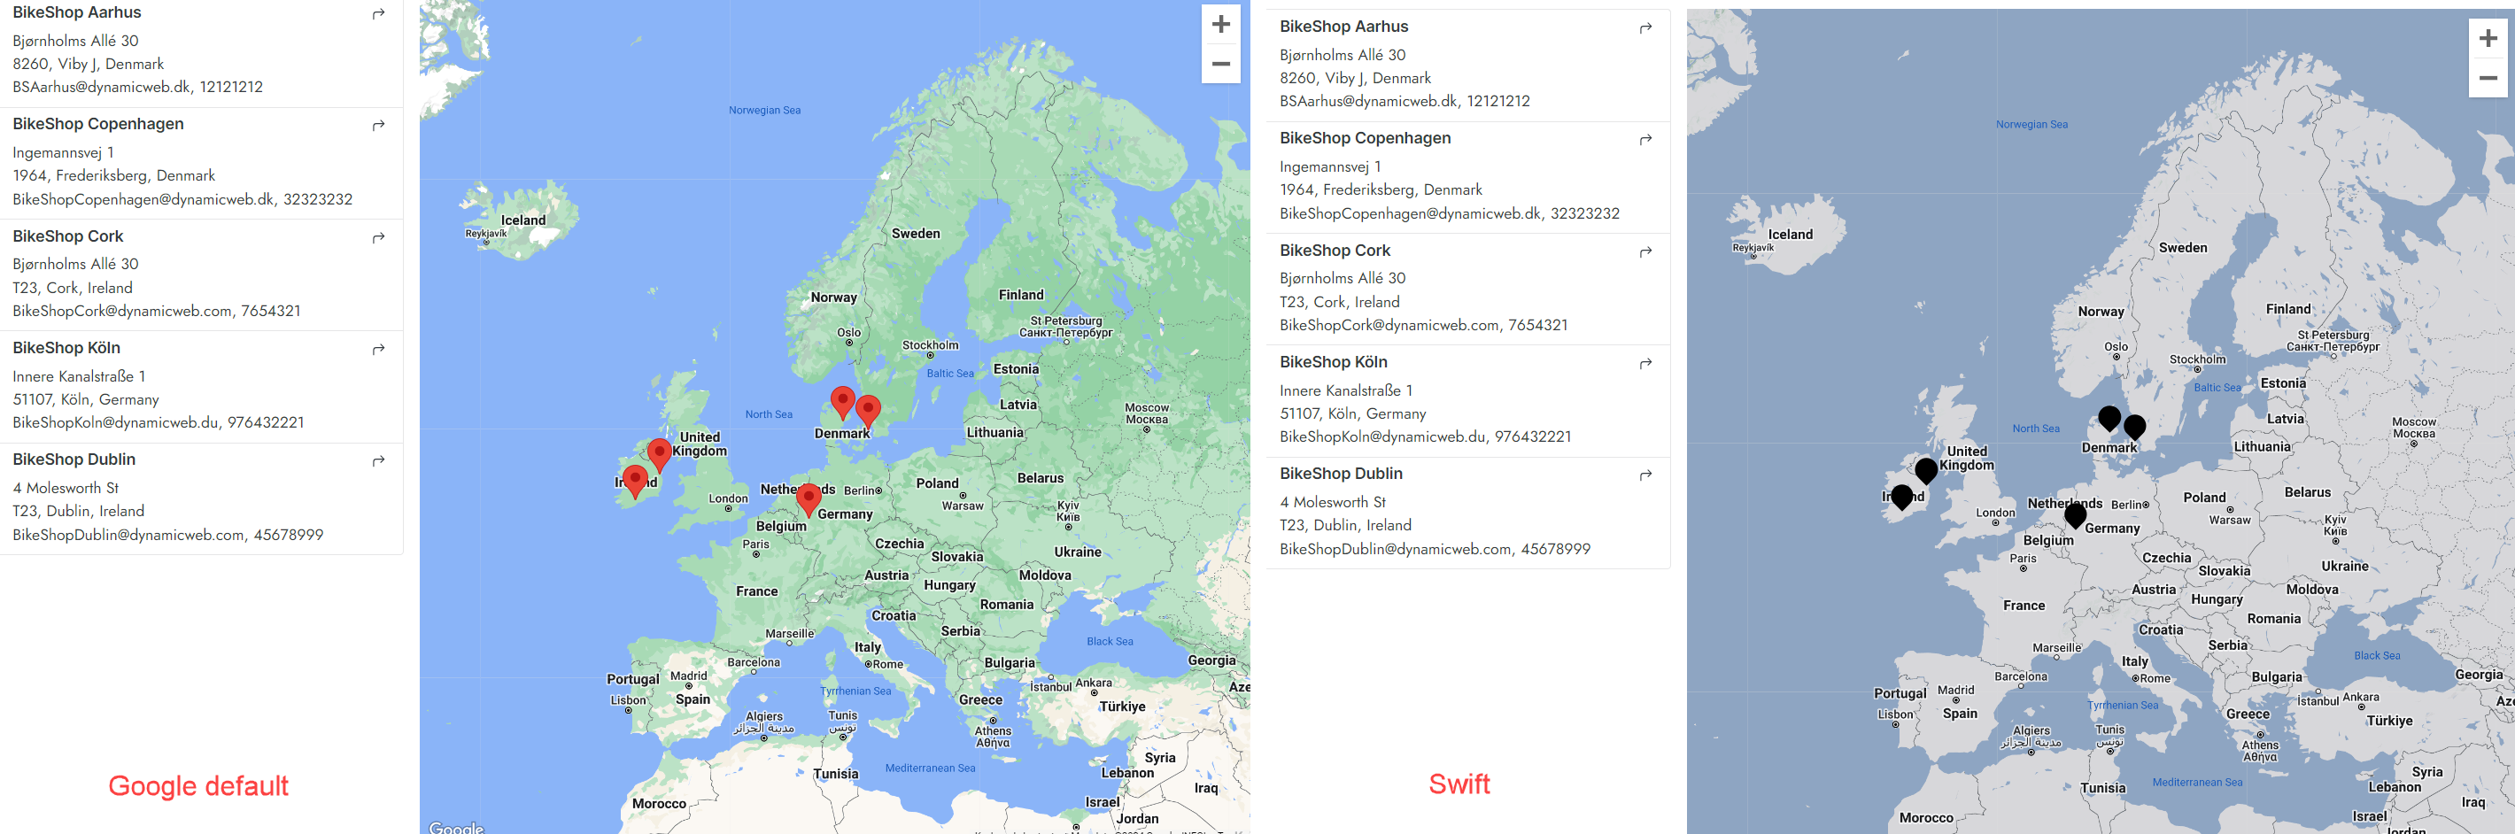This screenshot has height=834, width=2515.
Task: Click directions arrow for BikeShop Copenhagen in left list
Action: (379, 125)
